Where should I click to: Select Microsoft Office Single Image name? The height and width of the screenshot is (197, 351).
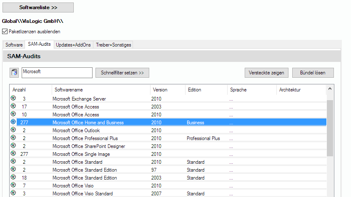coord(81,154)
